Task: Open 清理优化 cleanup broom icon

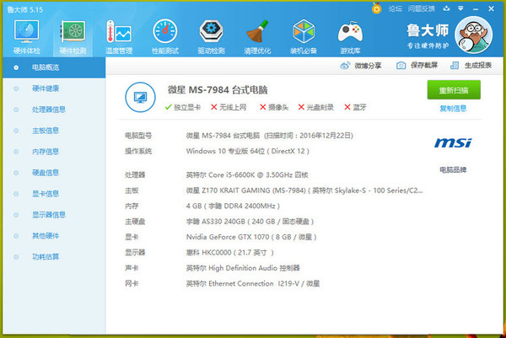Action: coord(257,34)
